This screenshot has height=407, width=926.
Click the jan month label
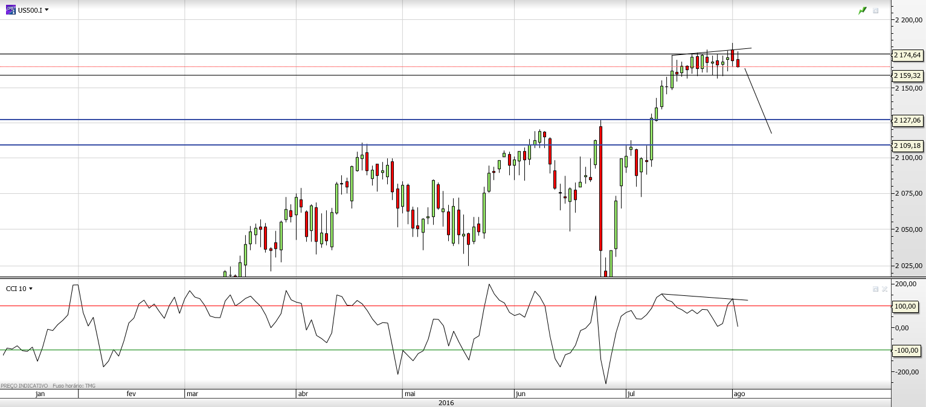pos(40,394)
